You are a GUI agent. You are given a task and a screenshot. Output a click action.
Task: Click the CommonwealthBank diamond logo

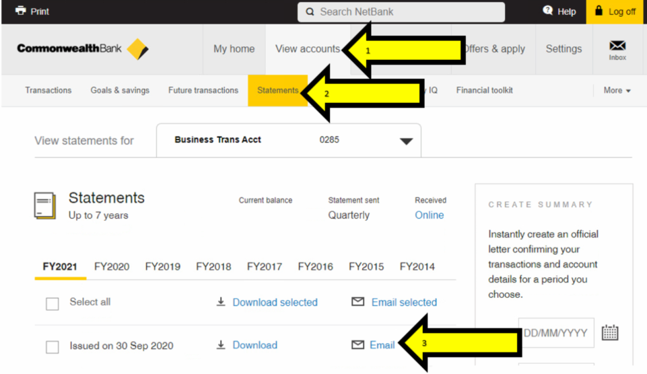tap(138, 49)
